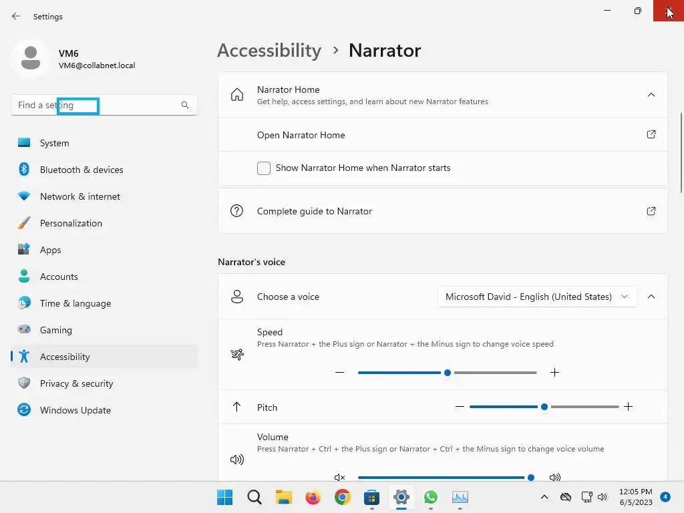Click the minus icon next to Pitch slider
This screenshot has height=513, width=684.
(x=460, y=407)
